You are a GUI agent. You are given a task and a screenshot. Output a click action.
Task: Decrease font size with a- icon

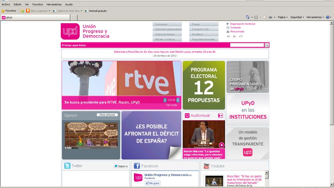pyautogui.click(x=235, y=37)
